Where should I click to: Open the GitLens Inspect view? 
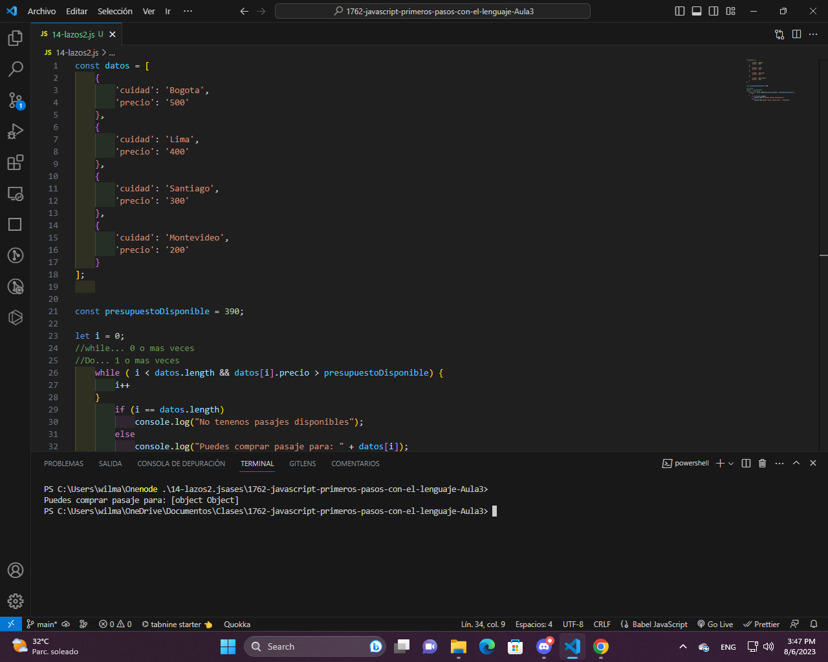(16, 286)
